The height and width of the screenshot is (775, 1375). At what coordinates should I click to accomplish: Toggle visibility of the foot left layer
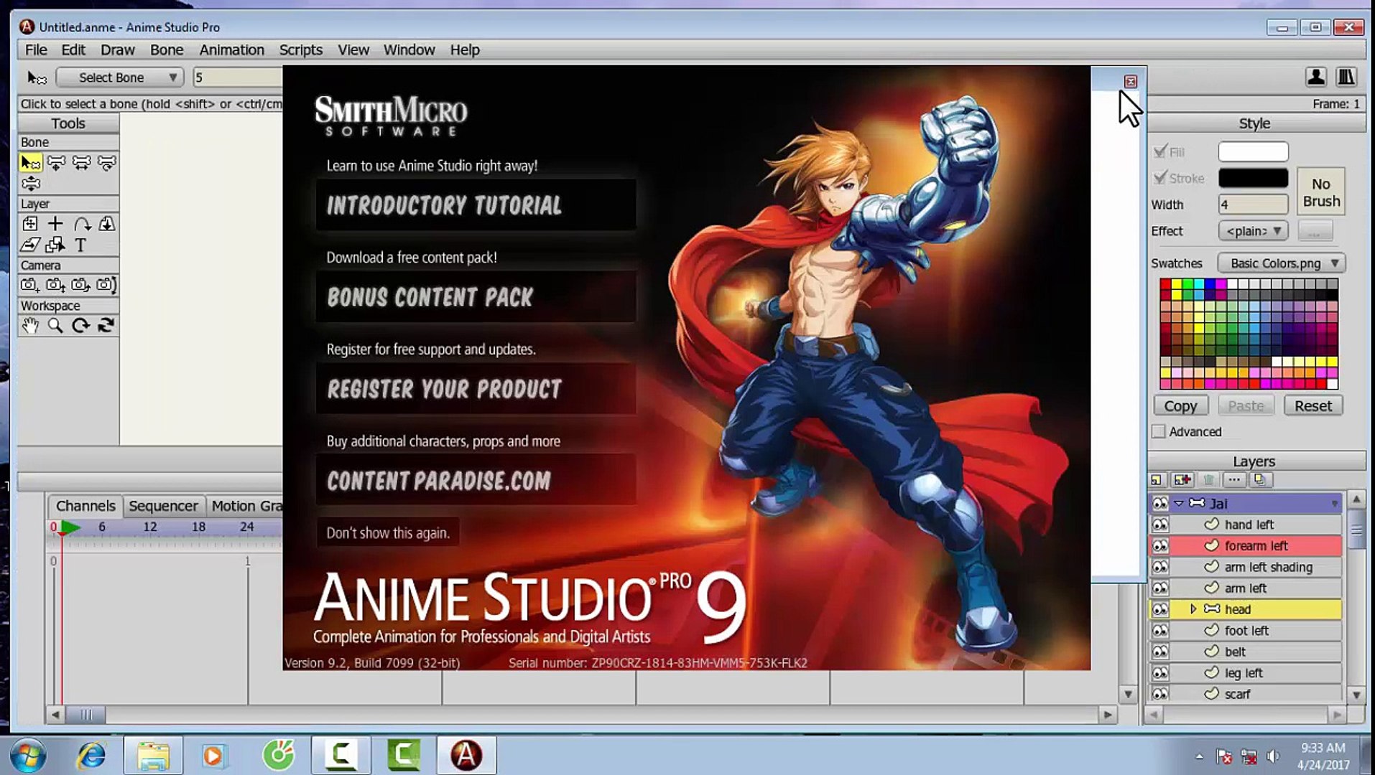(x=1160, y=631)
